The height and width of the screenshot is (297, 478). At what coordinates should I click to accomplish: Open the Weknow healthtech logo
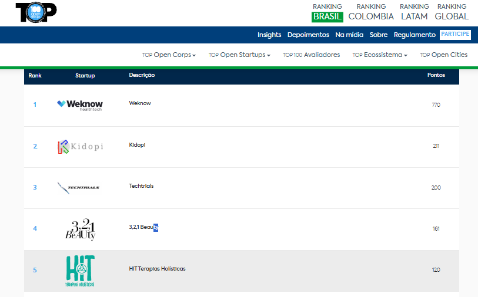[80, 105]
